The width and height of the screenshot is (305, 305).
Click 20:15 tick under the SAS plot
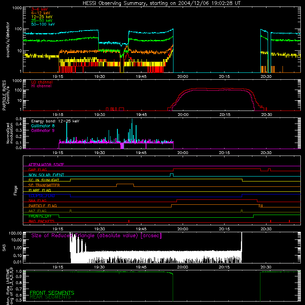[x=224, y=267]
